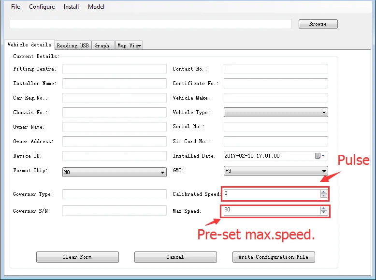Increase Calibrated Speed with up arrow
The image size is (376, 280).
(324, 192)
